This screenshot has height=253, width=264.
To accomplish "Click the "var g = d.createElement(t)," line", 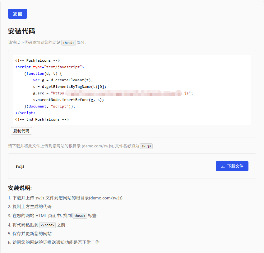I will pyautogui.click(x=63, y=80).
